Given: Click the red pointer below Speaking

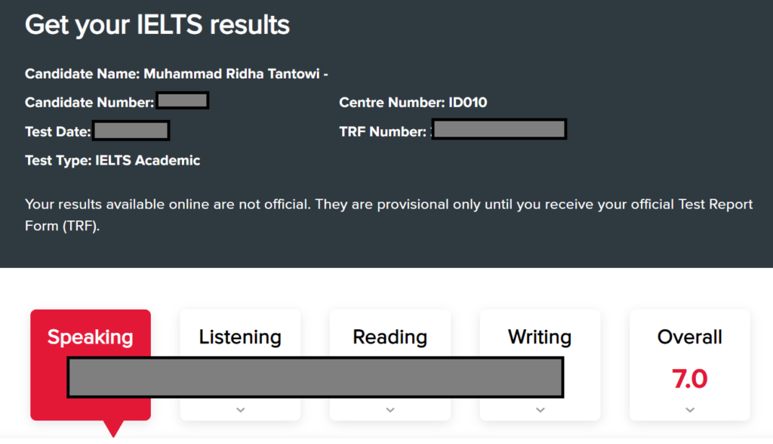Looking at the screenshot, I should [x=114, y=428].
